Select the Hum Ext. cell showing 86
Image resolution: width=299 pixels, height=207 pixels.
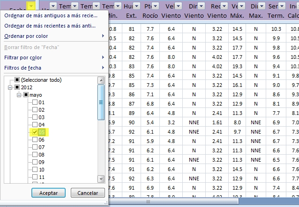click(x=132, y=94)
